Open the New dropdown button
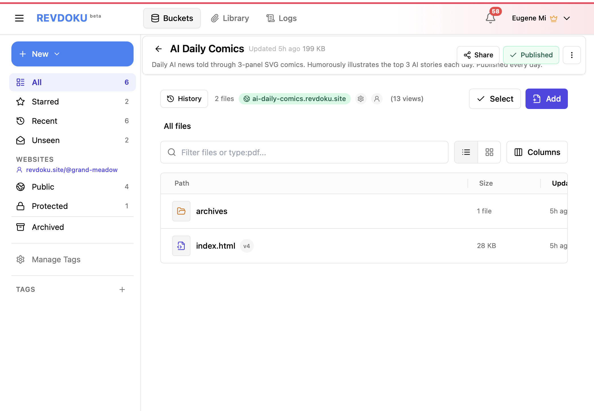594x411 pixels. [x=72, y=54]
